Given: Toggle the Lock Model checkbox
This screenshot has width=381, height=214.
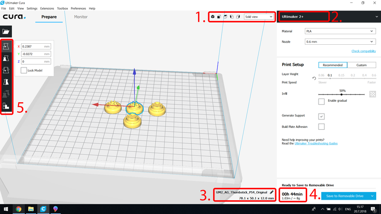Looking at the screenshot, I should click(23, 70).
